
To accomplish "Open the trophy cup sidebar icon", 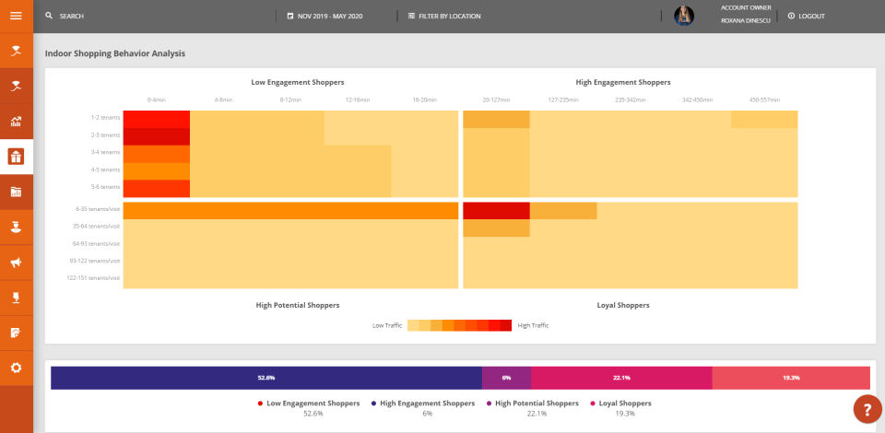I will click(16, 298).
